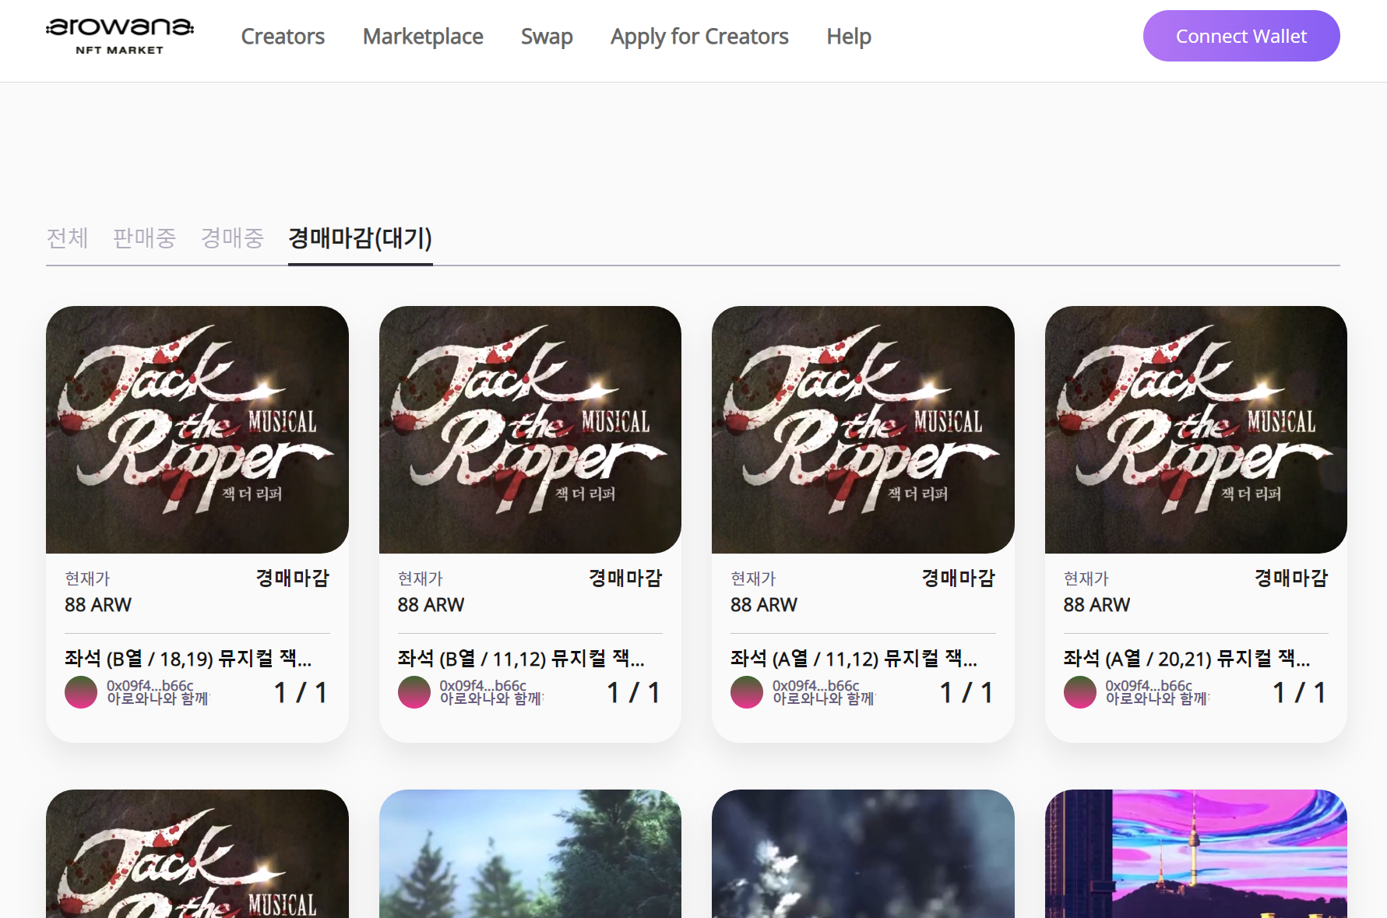Open the Swap page
The height and width of the screenshot is (918, 1387).
(x=547, y=37)
